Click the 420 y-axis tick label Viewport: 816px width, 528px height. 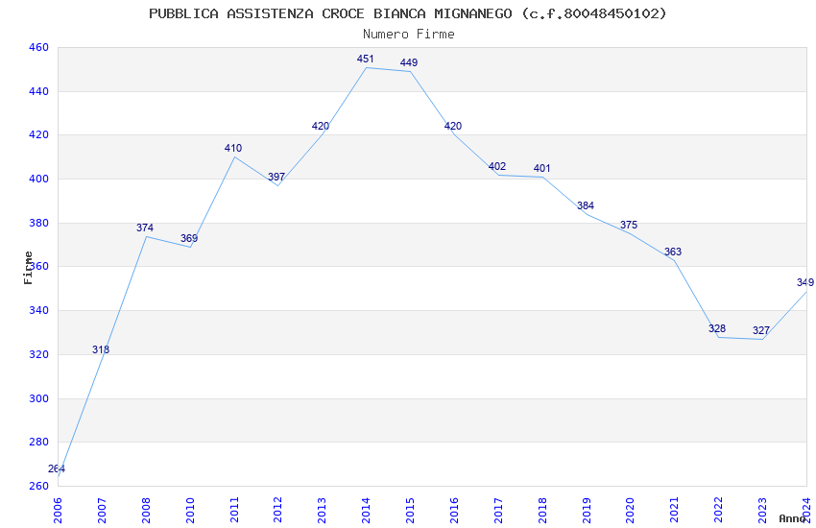point(38,134)
